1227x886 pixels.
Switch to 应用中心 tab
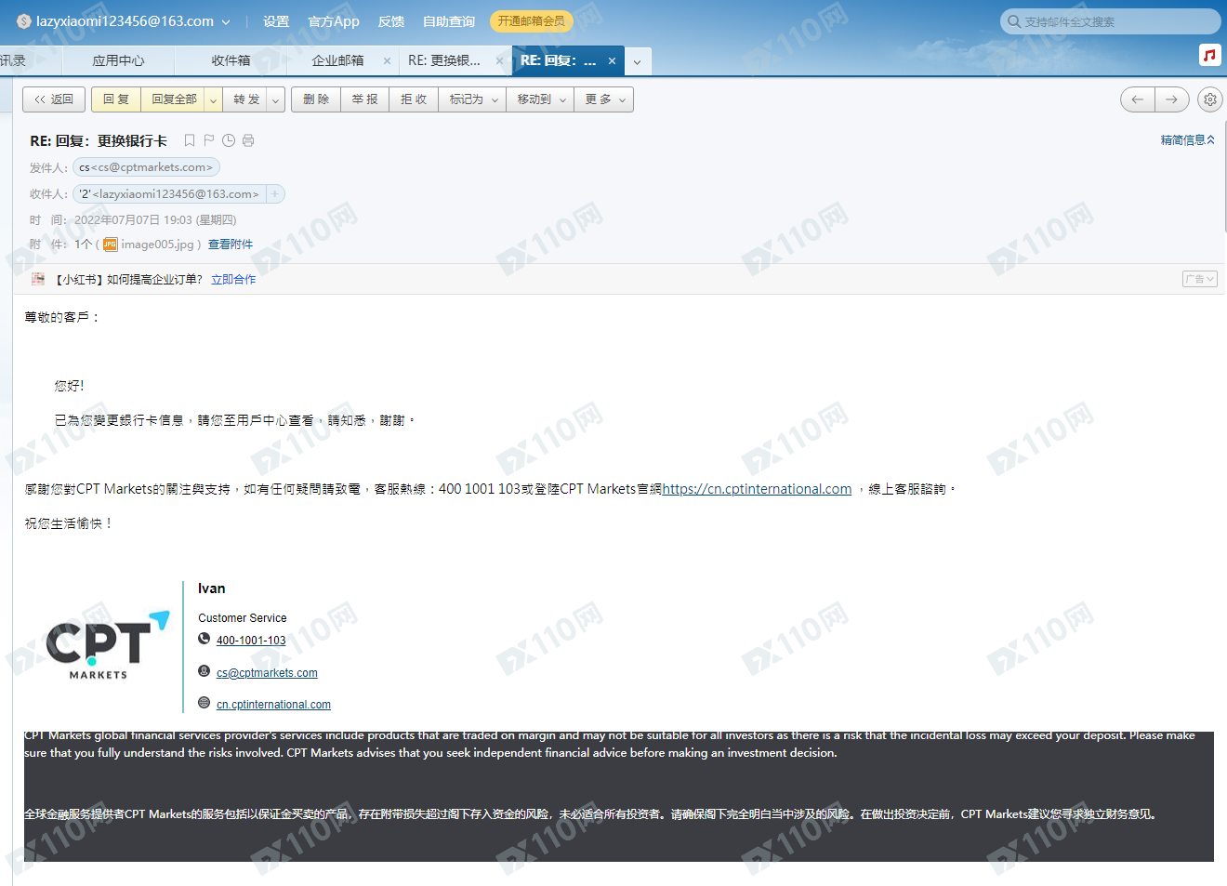click(x=118, y=60)
